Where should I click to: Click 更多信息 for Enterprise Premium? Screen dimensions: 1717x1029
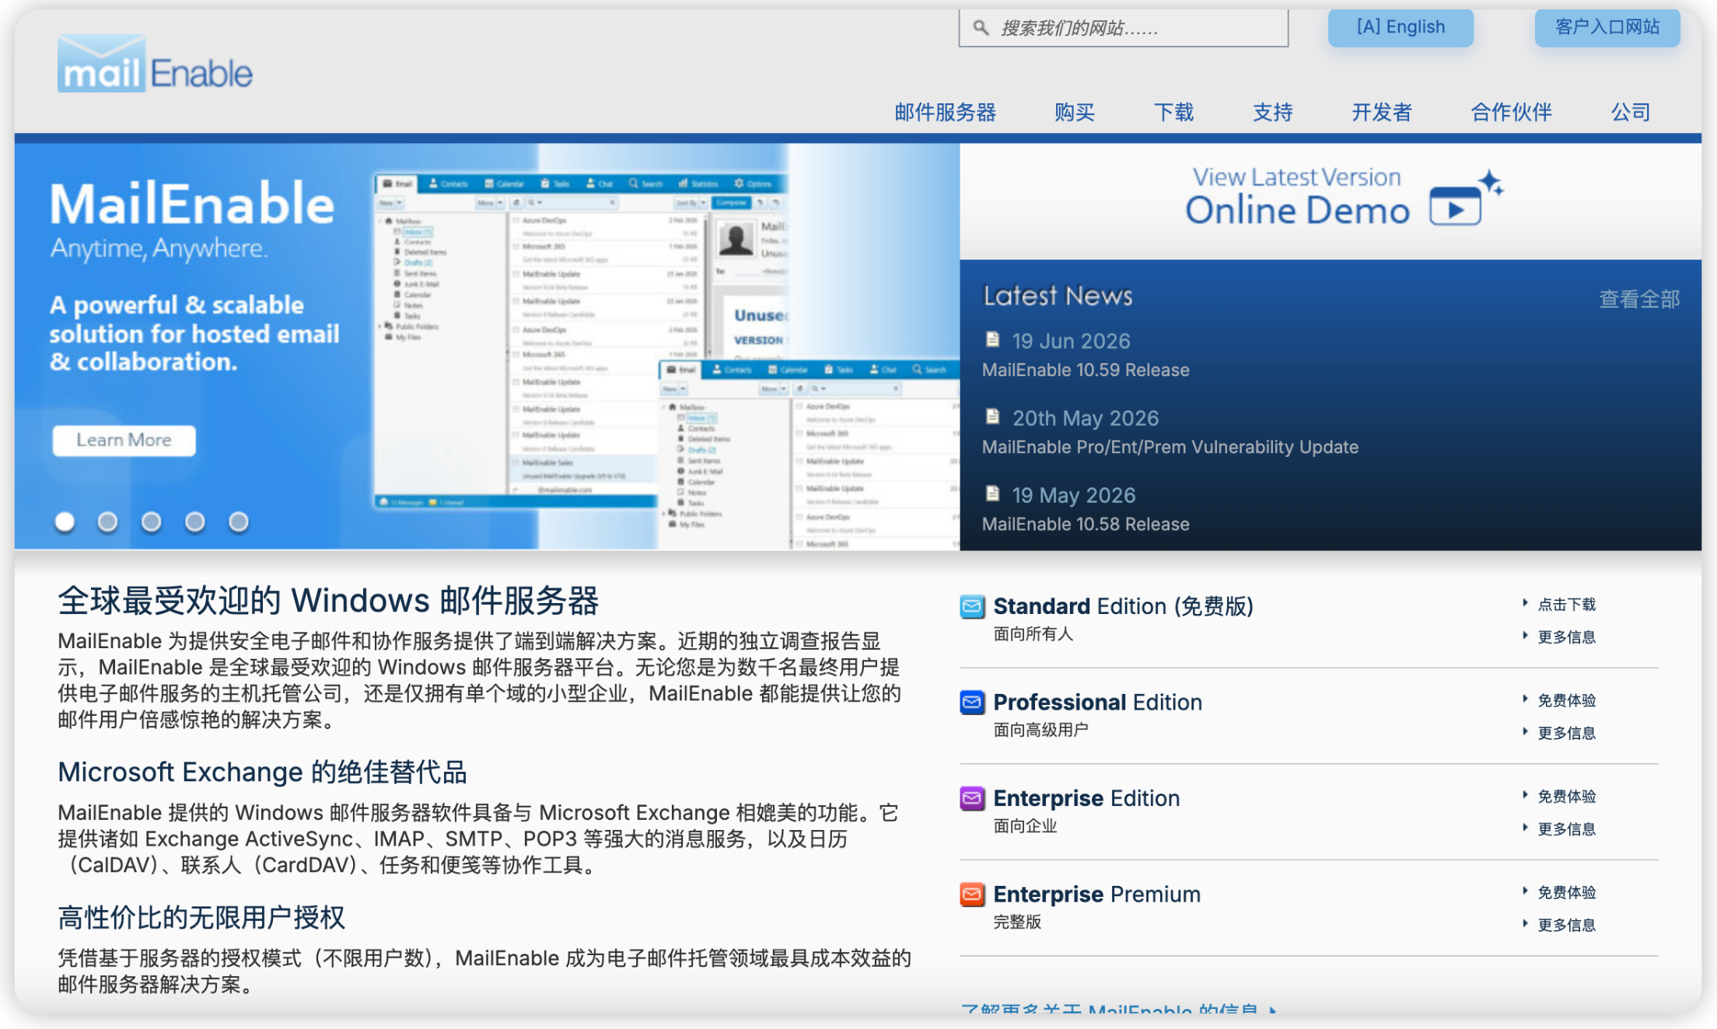coord(1566,925)
